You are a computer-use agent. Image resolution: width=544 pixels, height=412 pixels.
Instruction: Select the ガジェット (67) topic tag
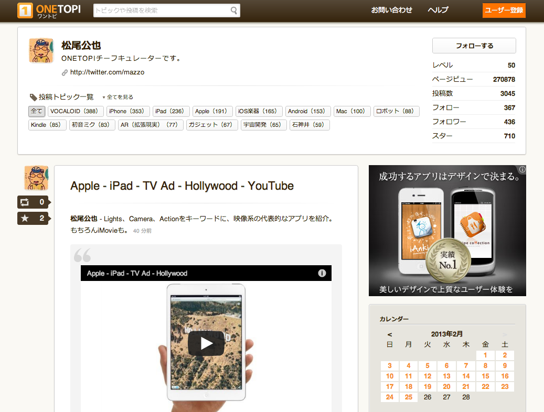(x=212, y=125)
